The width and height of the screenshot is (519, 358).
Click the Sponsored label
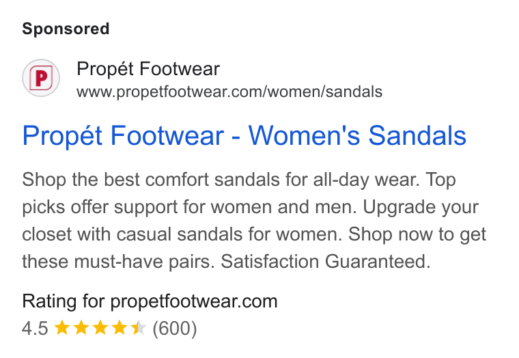click(66, 29)
